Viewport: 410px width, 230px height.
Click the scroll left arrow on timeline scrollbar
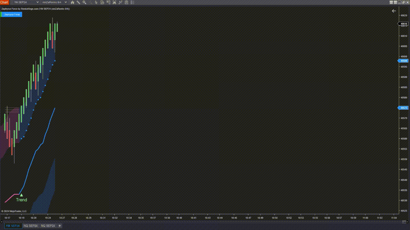[2, 222]
